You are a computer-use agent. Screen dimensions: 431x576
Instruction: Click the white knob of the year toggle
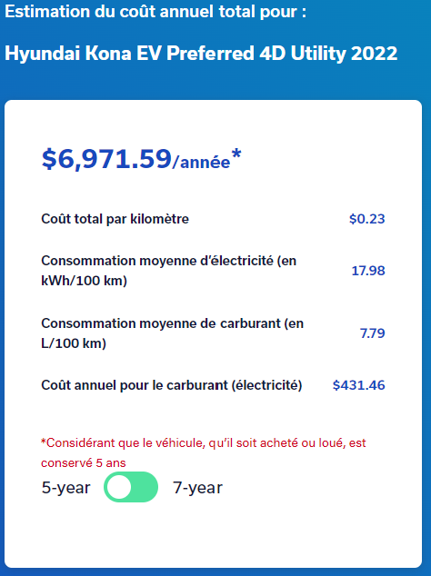119,487
